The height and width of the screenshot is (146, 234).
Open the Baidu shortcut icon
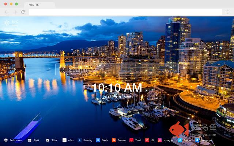[x=98, y=140]
